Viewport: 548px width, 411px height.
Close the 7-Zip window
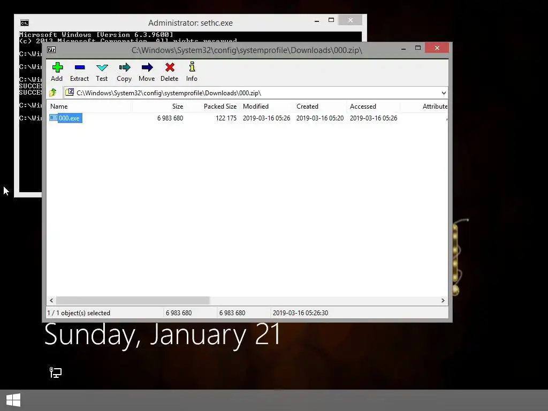point(437,48)
